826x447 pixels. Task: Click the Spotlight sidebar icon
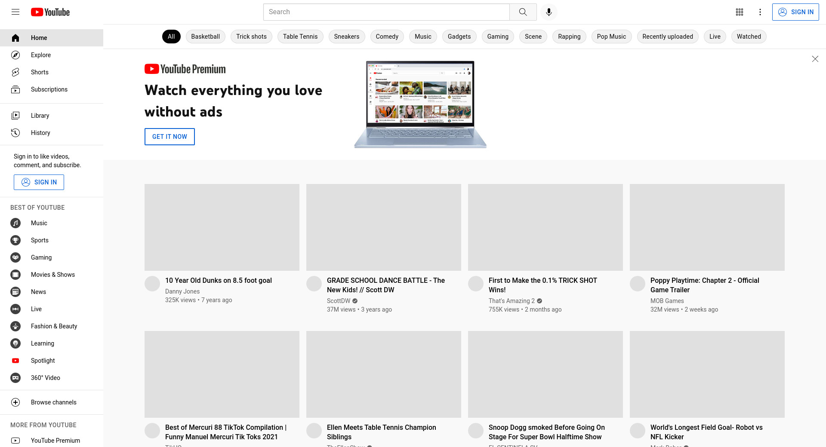coord(15,361)
